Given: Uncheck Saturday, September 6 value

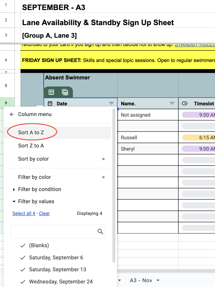Looking at the screenshot, I should click(x=23, y=258).
